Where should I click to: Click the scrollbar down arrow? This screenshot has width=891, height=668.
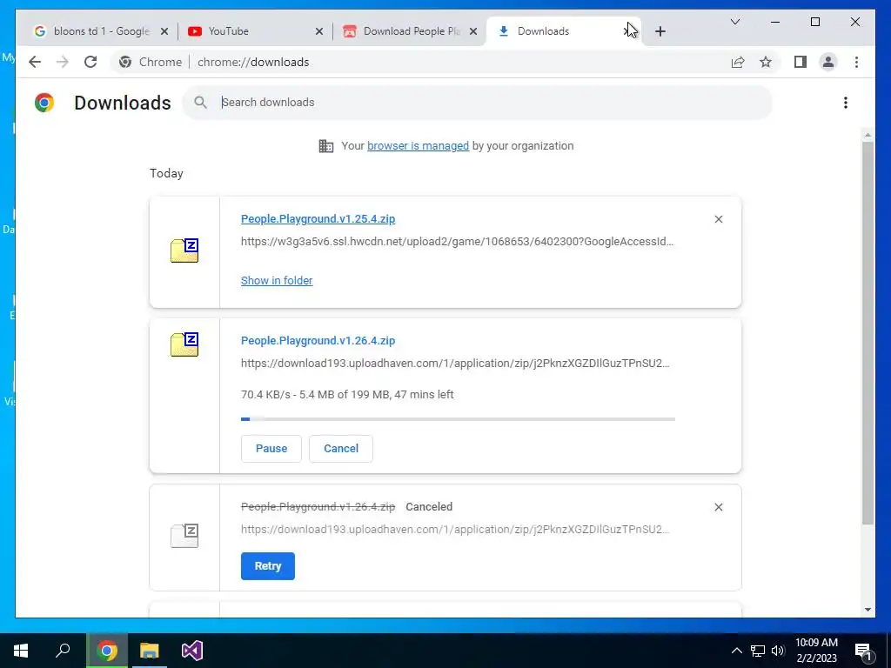(868, 610)
